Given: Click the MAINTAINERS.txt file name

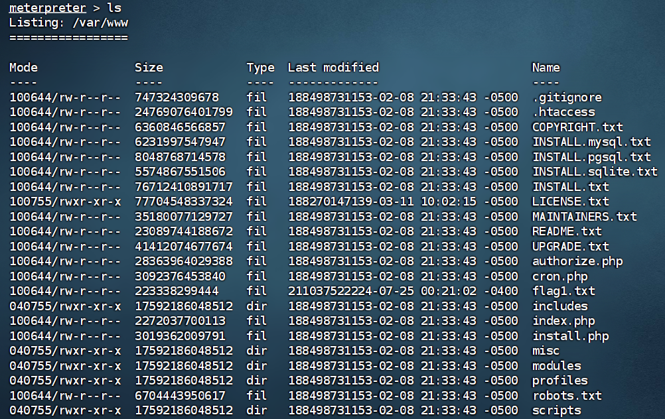Looking at the screenshot, I should point(584,217).
